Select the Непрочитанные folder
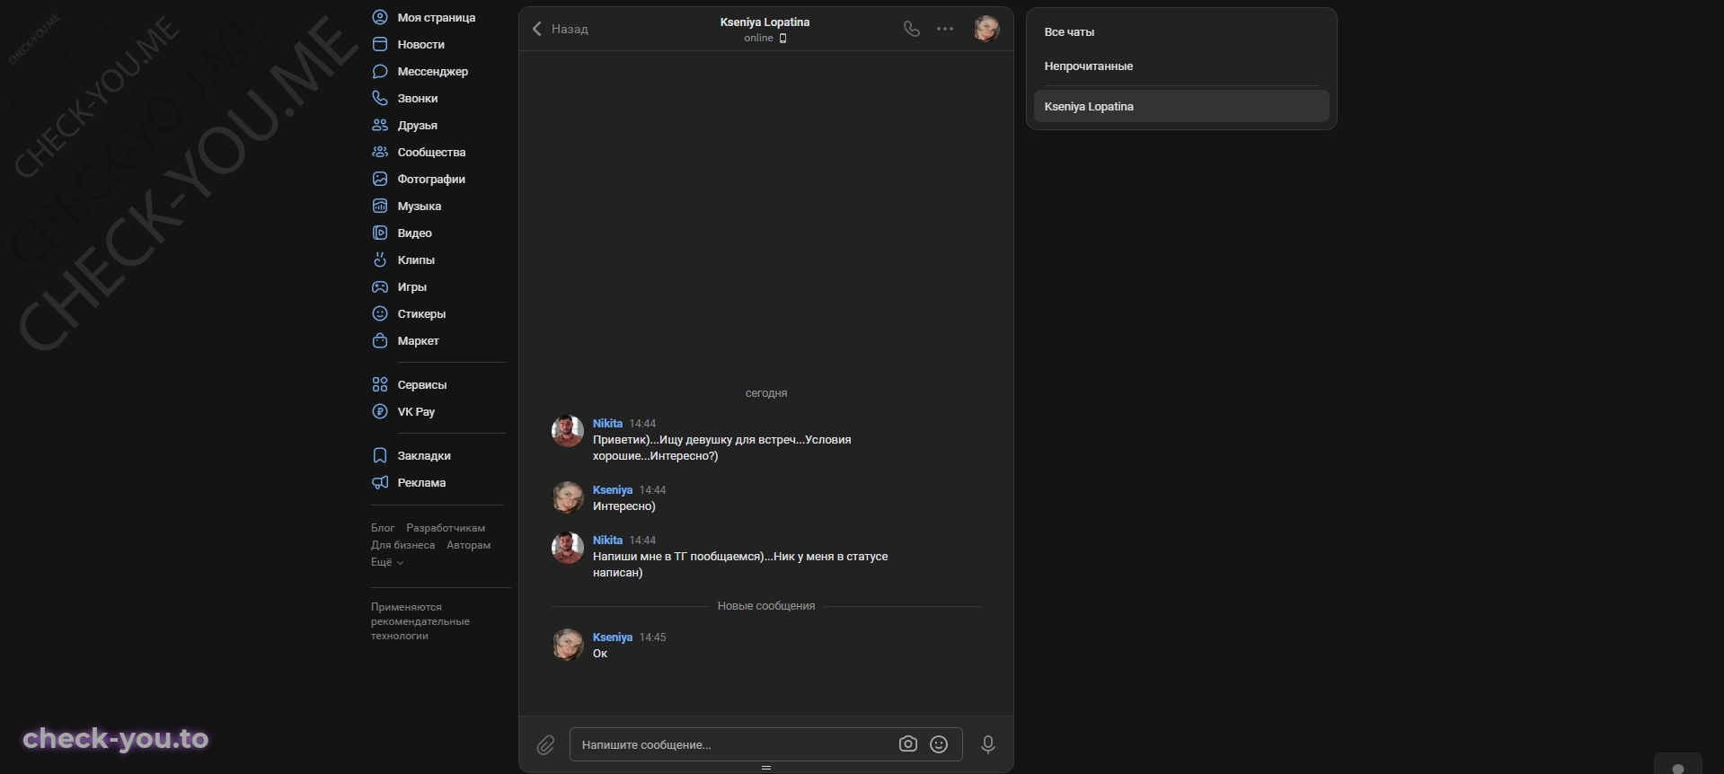1724x774 pixels. coord(1088,66)
